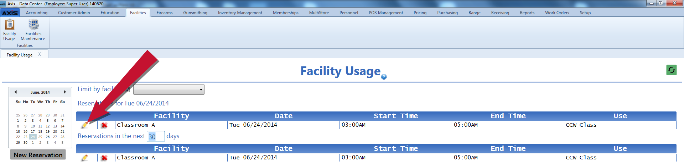Click the AXIS logo button
The image size is (684, 164).
coord(10,13)
